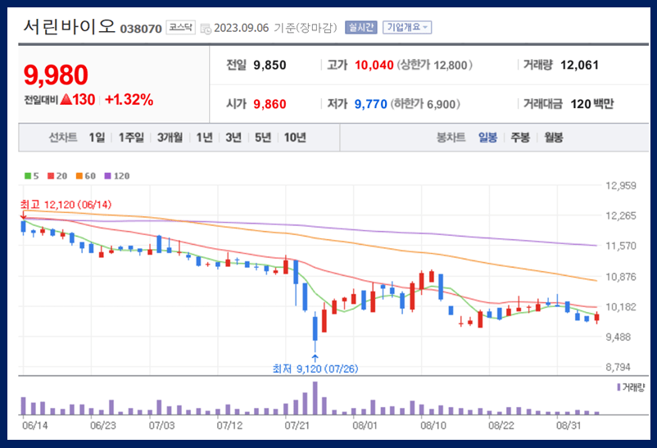
Task: Switch to 주봉 candlestick chart
Action: [520, 138]
